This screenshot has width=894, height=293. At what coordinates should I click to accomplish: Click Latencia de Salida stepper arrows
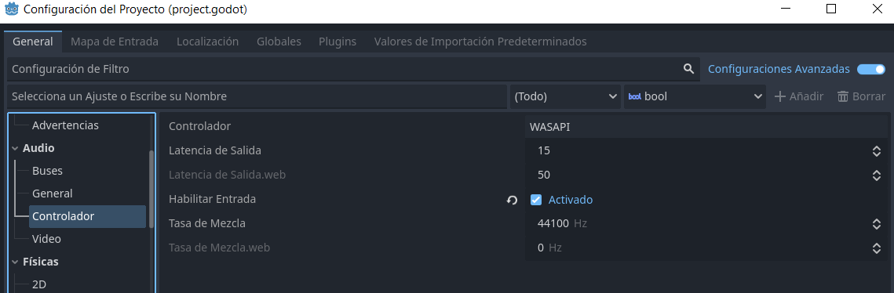click(x=877, y=151)
